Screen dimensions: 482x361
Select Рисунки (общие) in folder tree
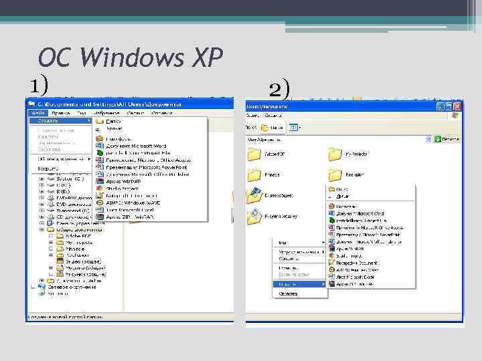click(86, 275)
